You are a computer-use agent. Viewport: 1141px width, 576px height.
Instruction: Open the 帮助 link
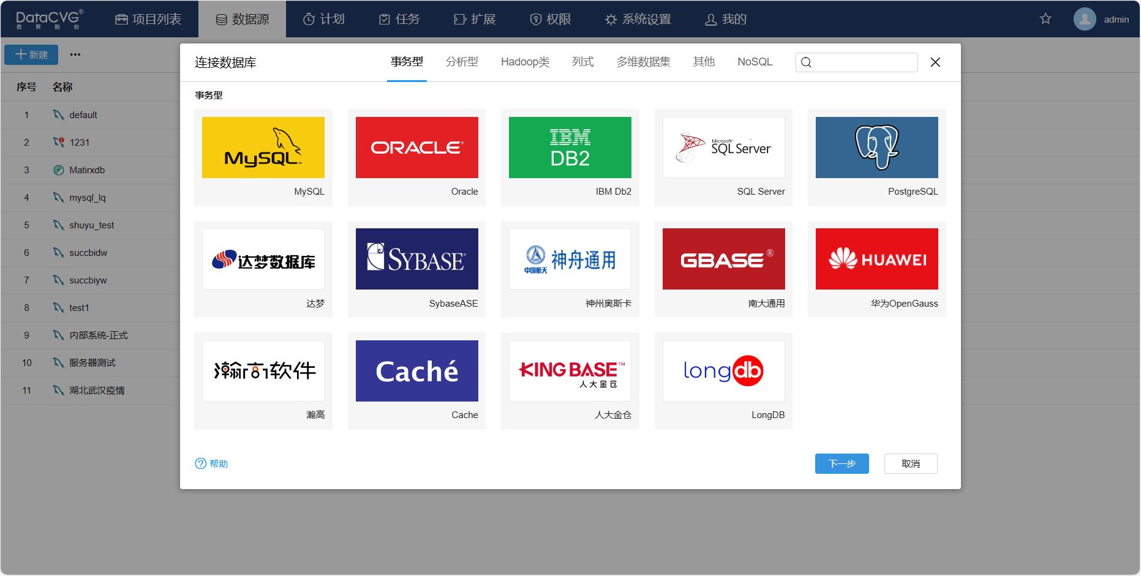[x=211, y=463]
